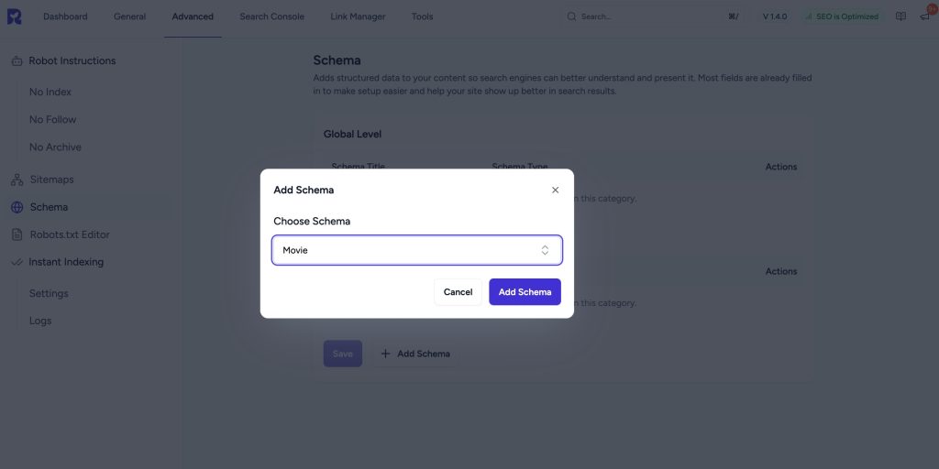Open the documentation book icon

(x=901, y=16)
